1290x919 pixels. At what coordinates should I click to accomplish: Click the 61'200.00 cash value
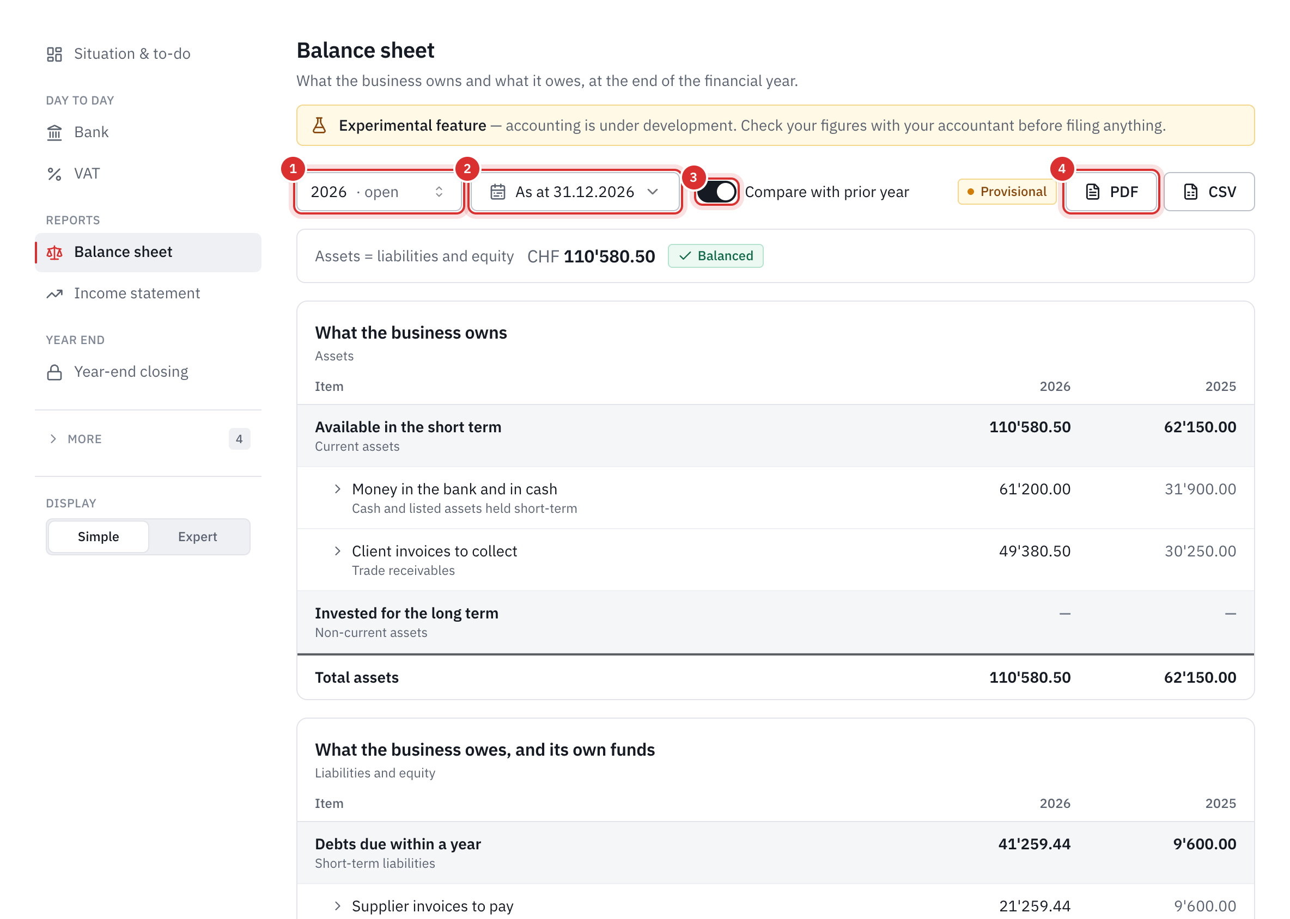coord(1034,489)
